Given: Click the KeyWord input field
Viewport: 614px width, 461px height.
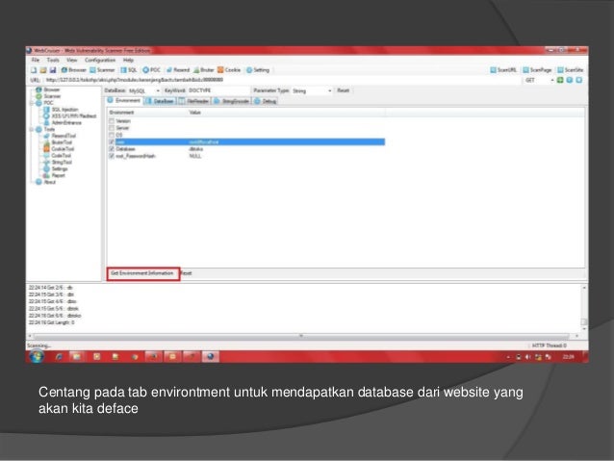Looking at the screenshot, I should tap(217, 90).
